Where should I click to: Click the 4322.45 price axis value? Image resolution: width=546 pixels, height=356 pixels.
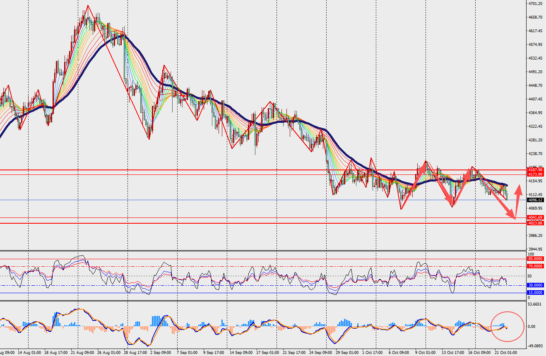coord(535,127)
